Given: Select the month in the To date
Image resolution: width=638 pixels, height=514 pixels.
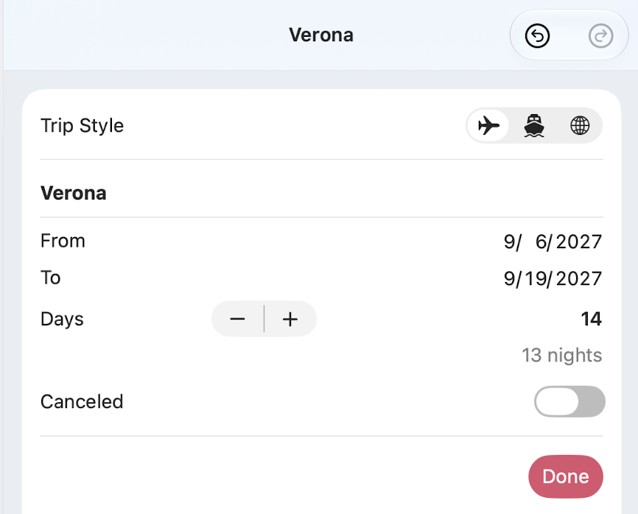Looking at the screenshot, I should [509, 279].
